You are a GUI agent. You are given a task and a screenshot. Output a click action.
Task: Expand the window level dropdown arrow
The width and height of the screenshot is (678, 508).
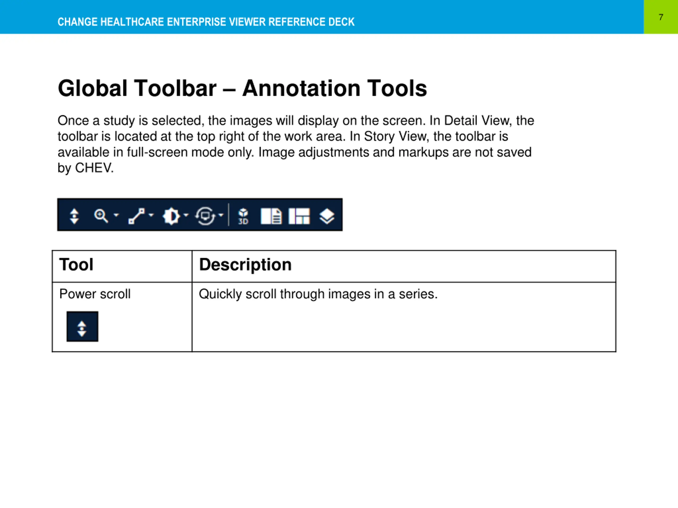pos(186,215)
